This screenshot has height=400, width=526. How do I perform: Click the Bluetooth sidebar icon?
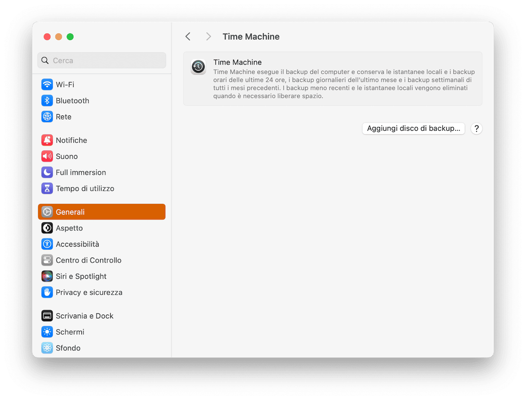point(47,101)
